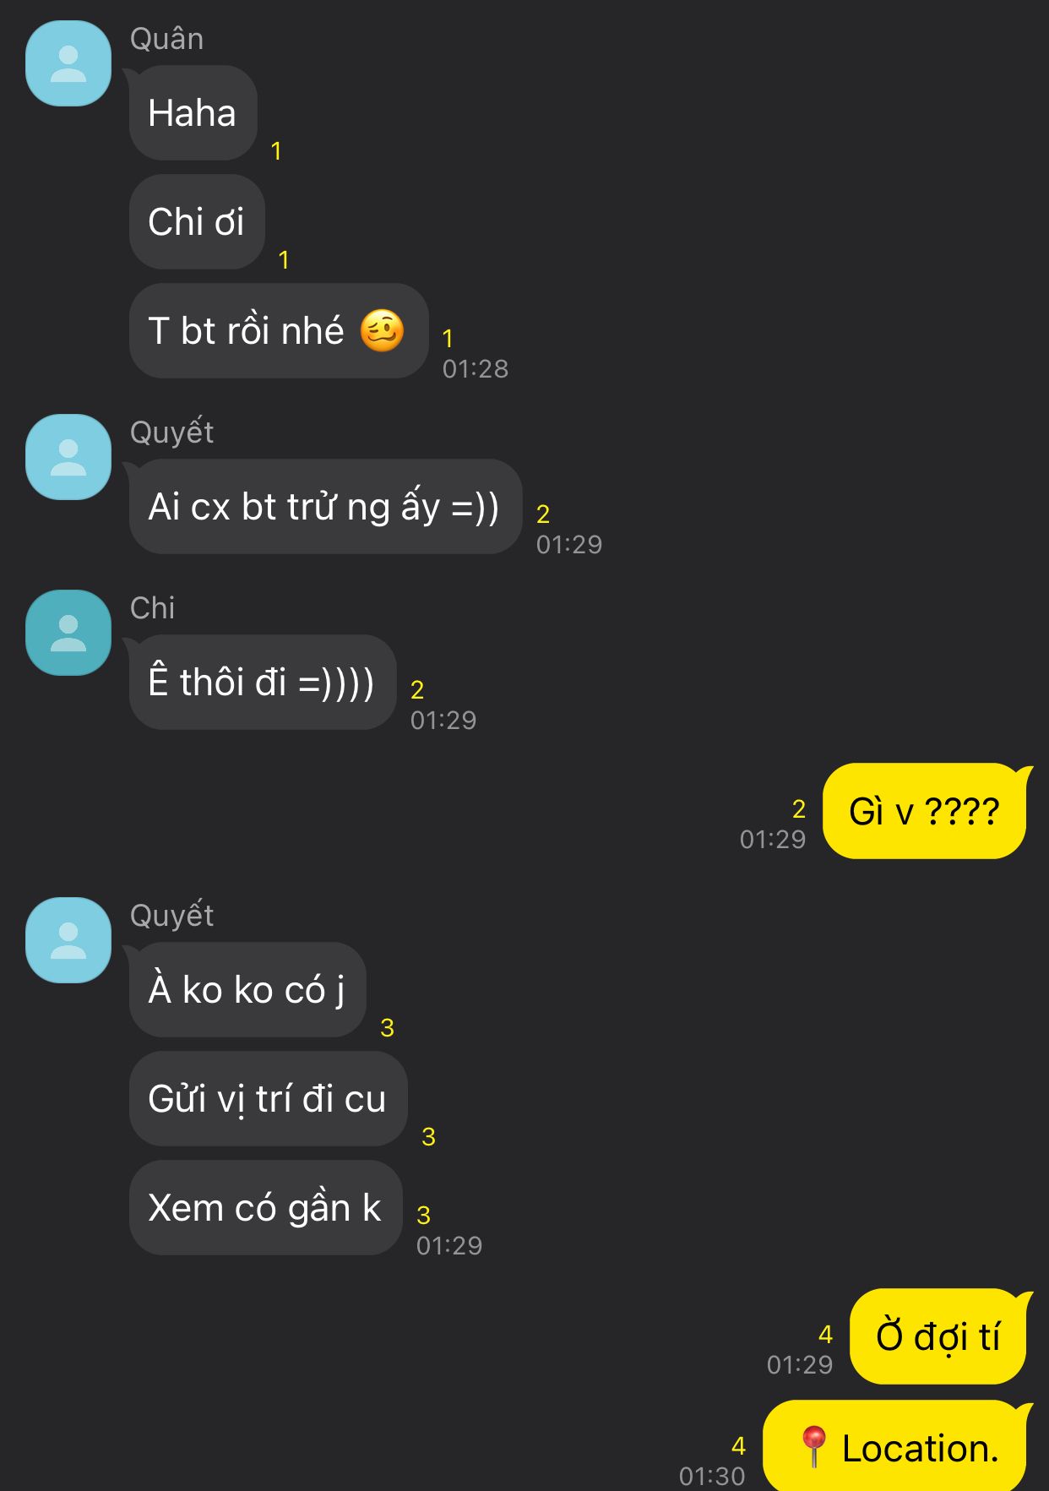Tap the red pin icon in Location message
The image size is (1049, 1491).
(x=813, y=1446)
